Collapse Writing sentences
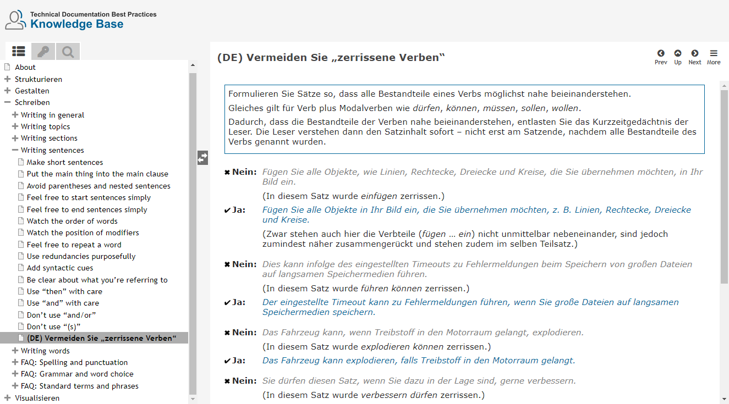Viewport: 729px width, 404px height. [15, 150]
